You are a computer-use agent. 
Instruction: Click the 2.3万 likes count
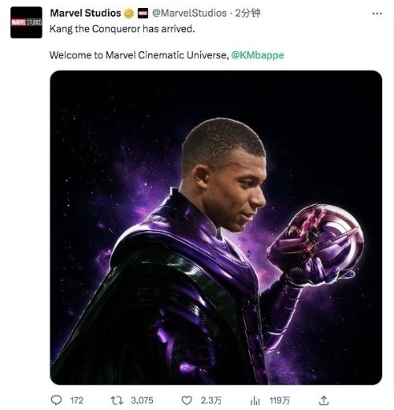(x=211, y=401)
